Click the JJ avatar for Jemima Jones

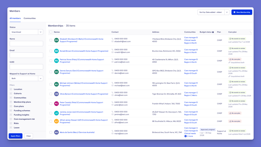pyautogui.click(x=56, y=113)
